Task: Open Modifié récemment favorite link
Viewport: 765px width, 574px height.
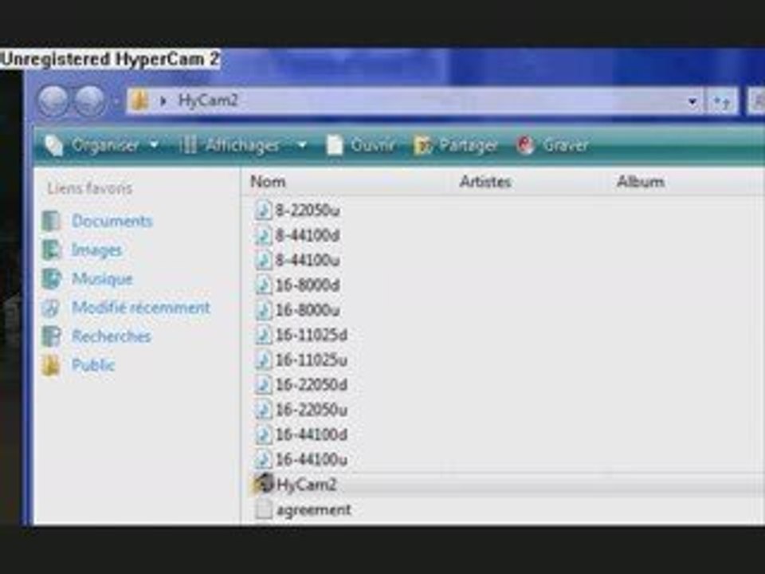Action: (140, 308)
